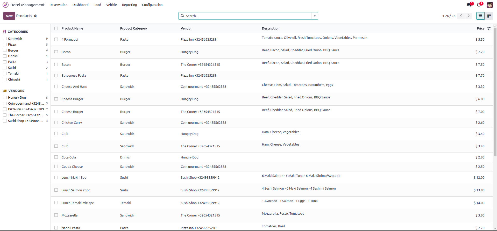This screenshot has height=231, width=497.
Task: Open the Configuration menu
Action: 152,5
